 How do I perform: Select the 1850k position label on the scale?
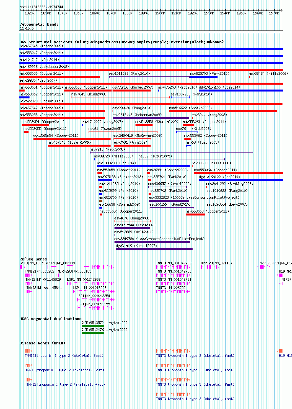coord(78,13)
